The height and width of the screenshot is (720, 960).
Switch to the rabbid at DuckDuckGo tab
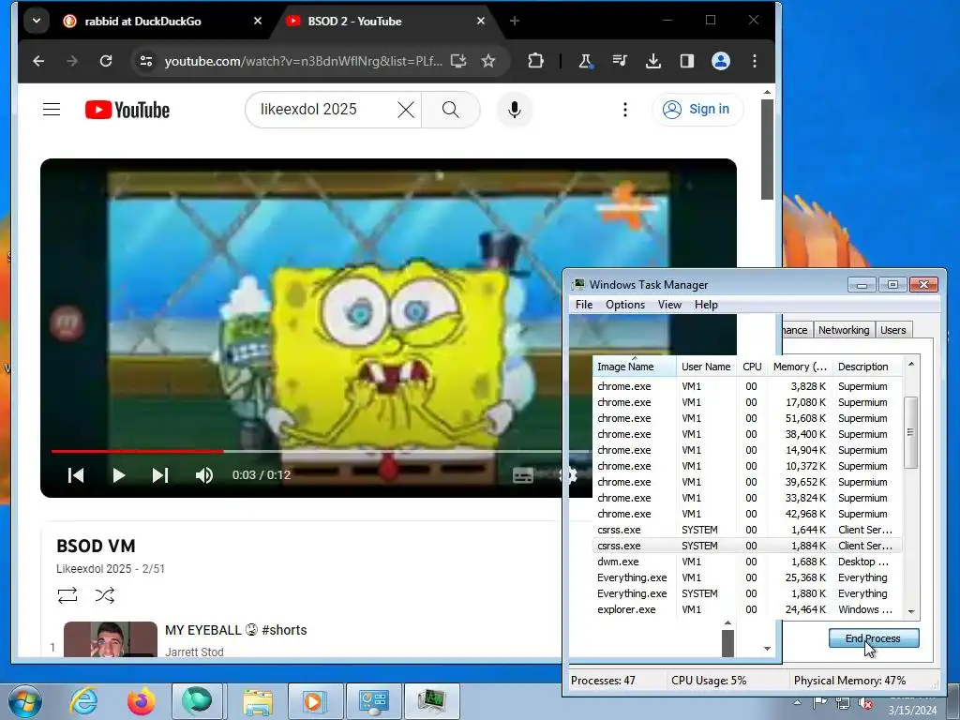click(142, 21)
